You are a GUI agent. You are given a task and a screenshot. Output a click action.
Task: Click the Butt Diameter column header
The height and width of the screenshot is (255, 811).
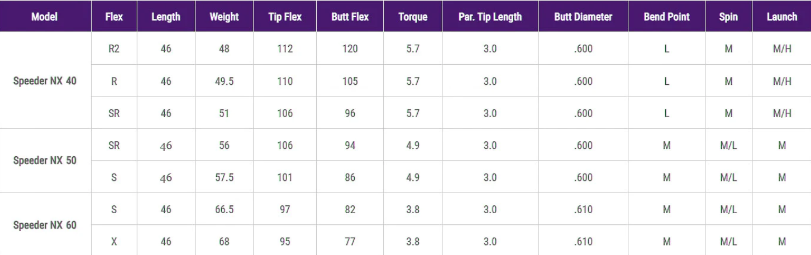pyautogui.click(x=583, y=17)
